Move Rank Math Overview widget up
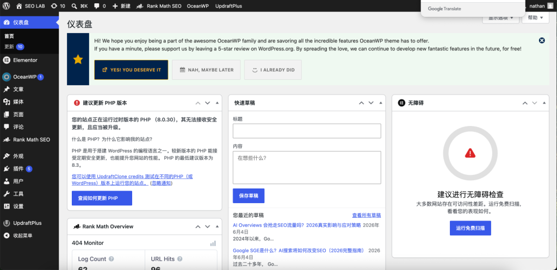The height and width of the screenshot is (270, 557). [x=198, y=227]
